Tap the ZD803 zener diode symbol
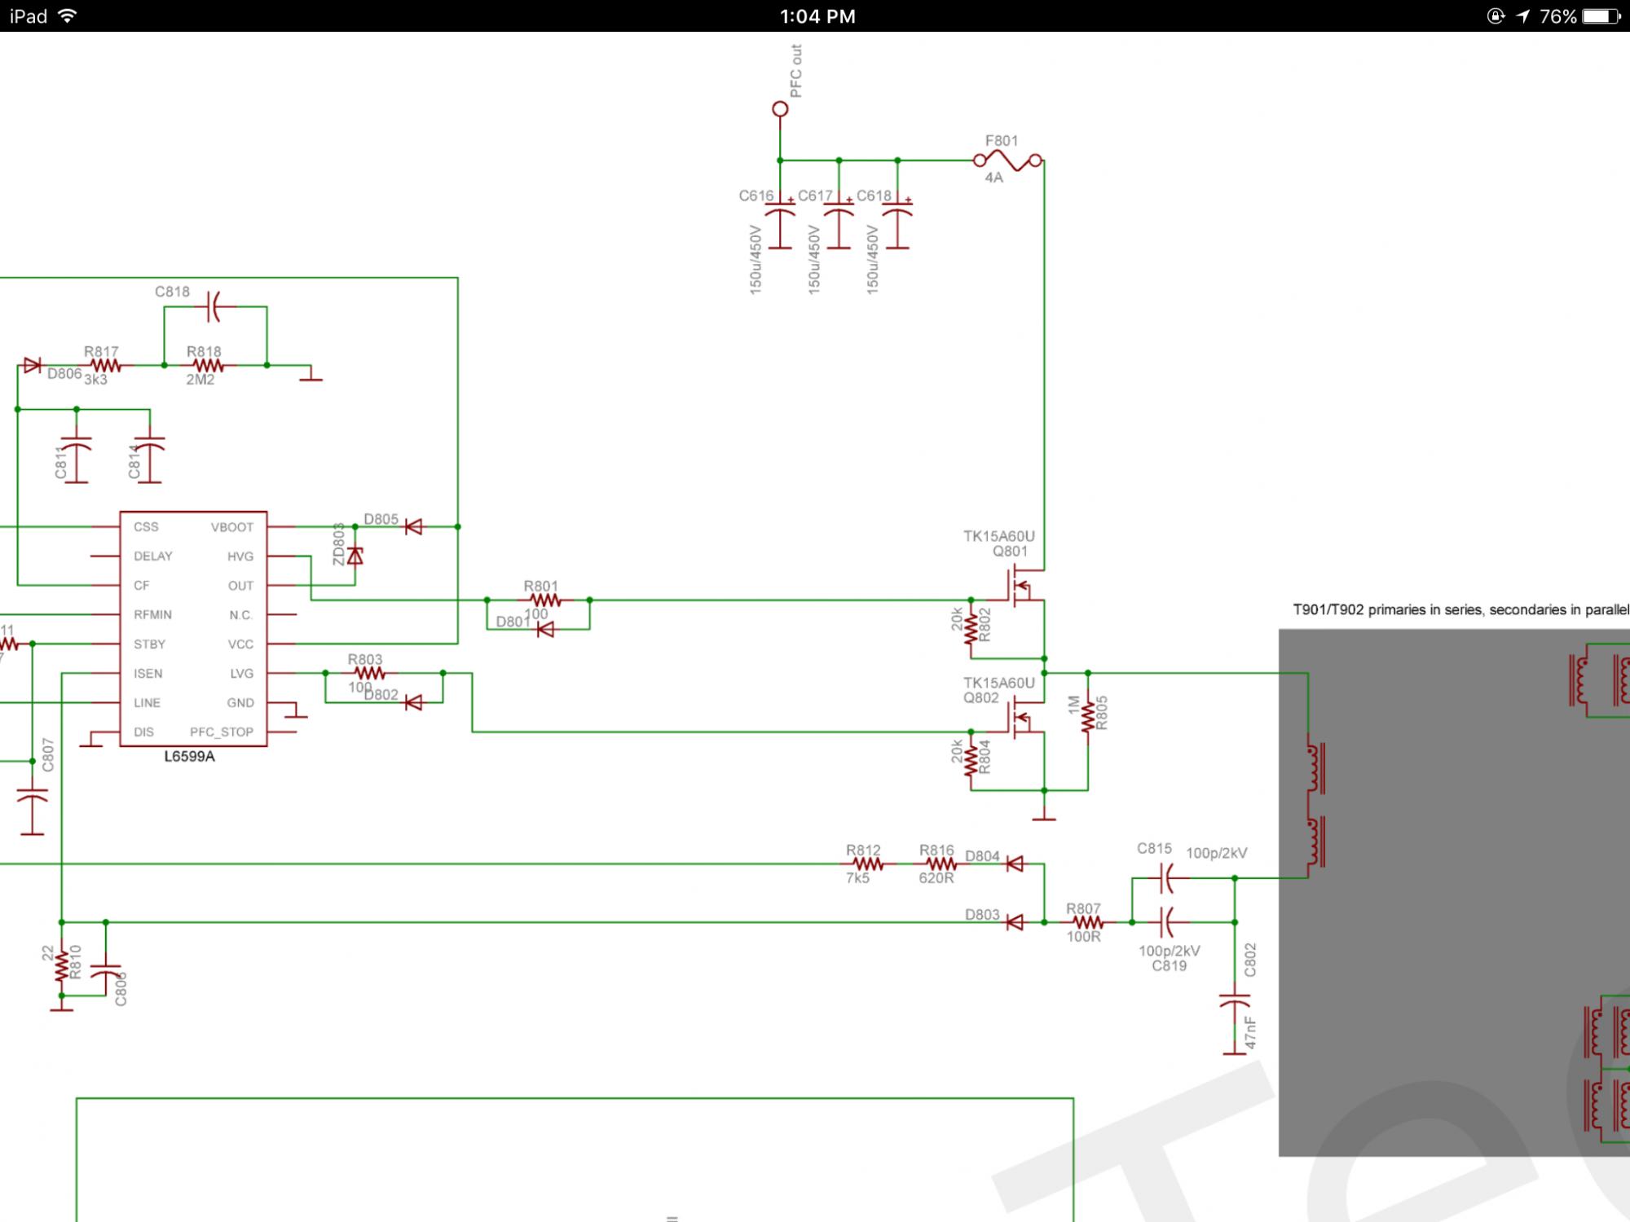This screenshot has height=1222, width=1630. [x=355, y=556]
